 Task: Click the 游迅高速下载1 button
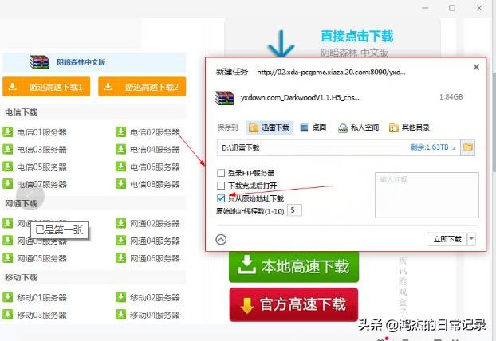coord(46,87)
